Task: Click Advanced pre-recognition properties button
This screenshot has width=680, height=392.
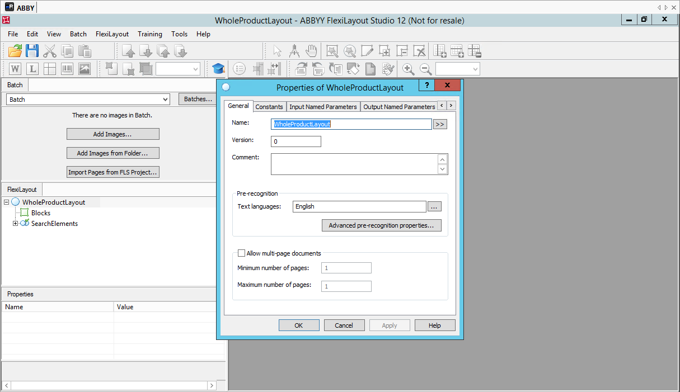Action: click(382, 225)
